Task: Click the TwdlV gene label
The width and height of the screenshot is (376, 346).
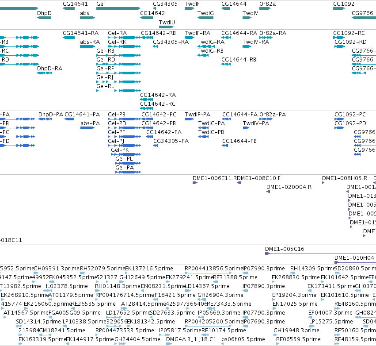Action: (251, 13)
